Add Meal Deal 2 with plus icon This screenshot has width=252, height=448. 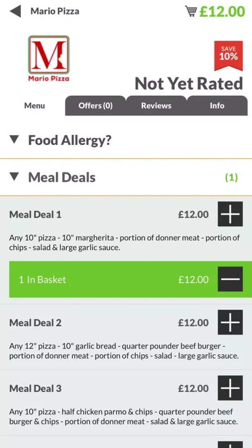tap(230, 322)
